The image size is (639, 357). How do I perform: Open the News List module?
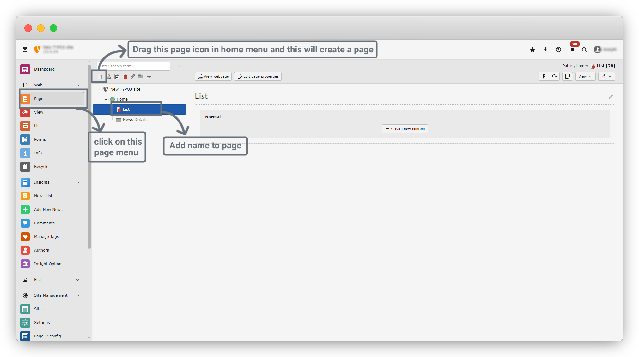[x=43, y=196]
